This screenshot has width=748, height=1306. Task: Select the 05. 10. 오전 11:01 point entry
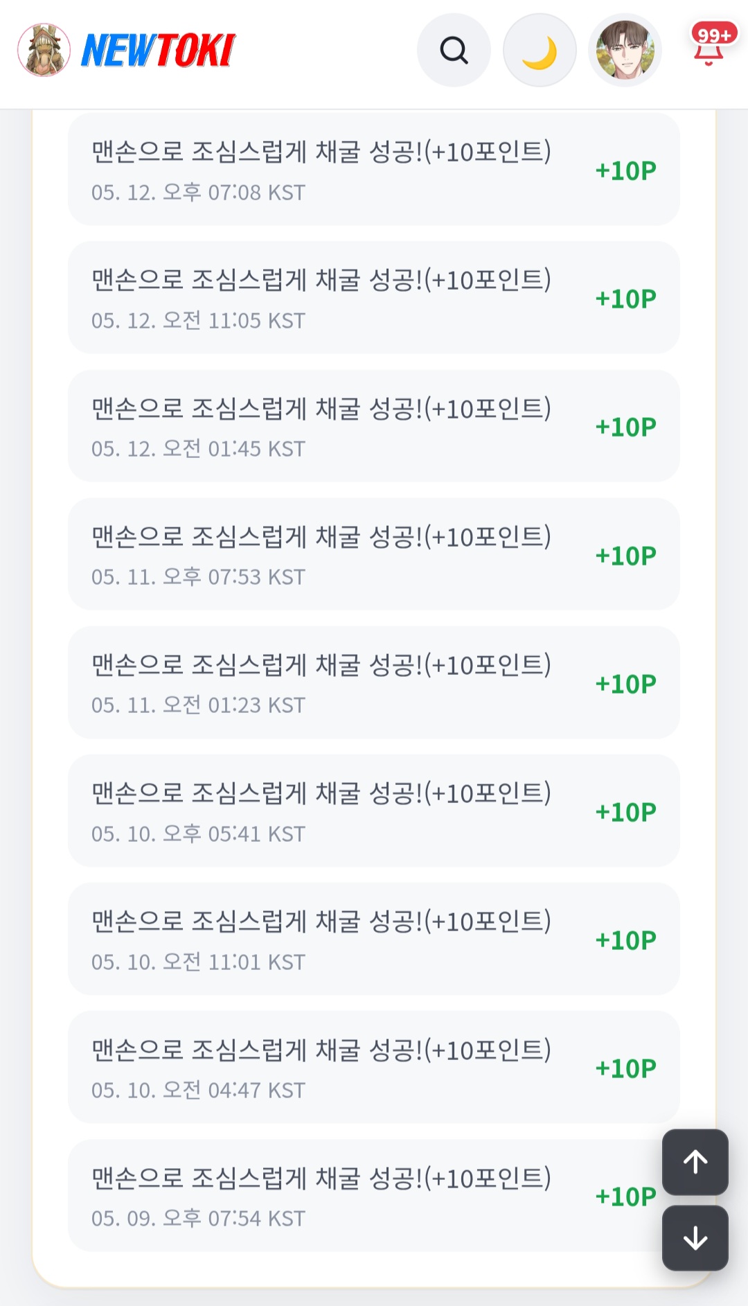pyautogui.click(x=374, y=939)
